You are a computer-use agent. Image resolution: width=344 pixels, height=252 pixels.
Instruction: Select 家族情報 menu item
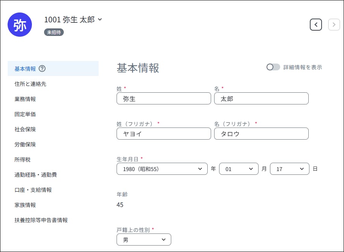(x=25, y=205)
